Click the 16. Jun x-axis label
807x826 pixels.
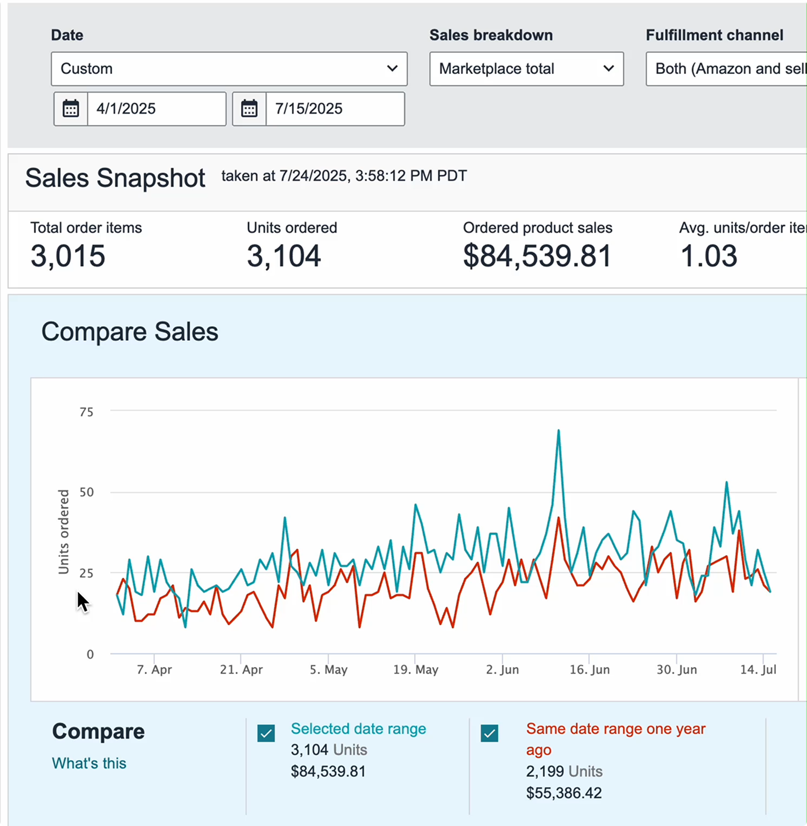point(589,669)
